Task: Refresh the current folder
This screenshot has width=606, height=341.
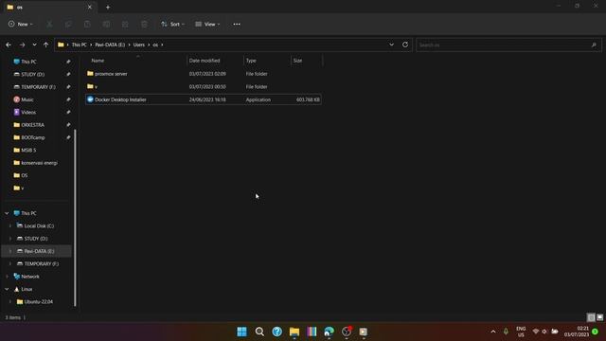Action: tap(405, 45)
